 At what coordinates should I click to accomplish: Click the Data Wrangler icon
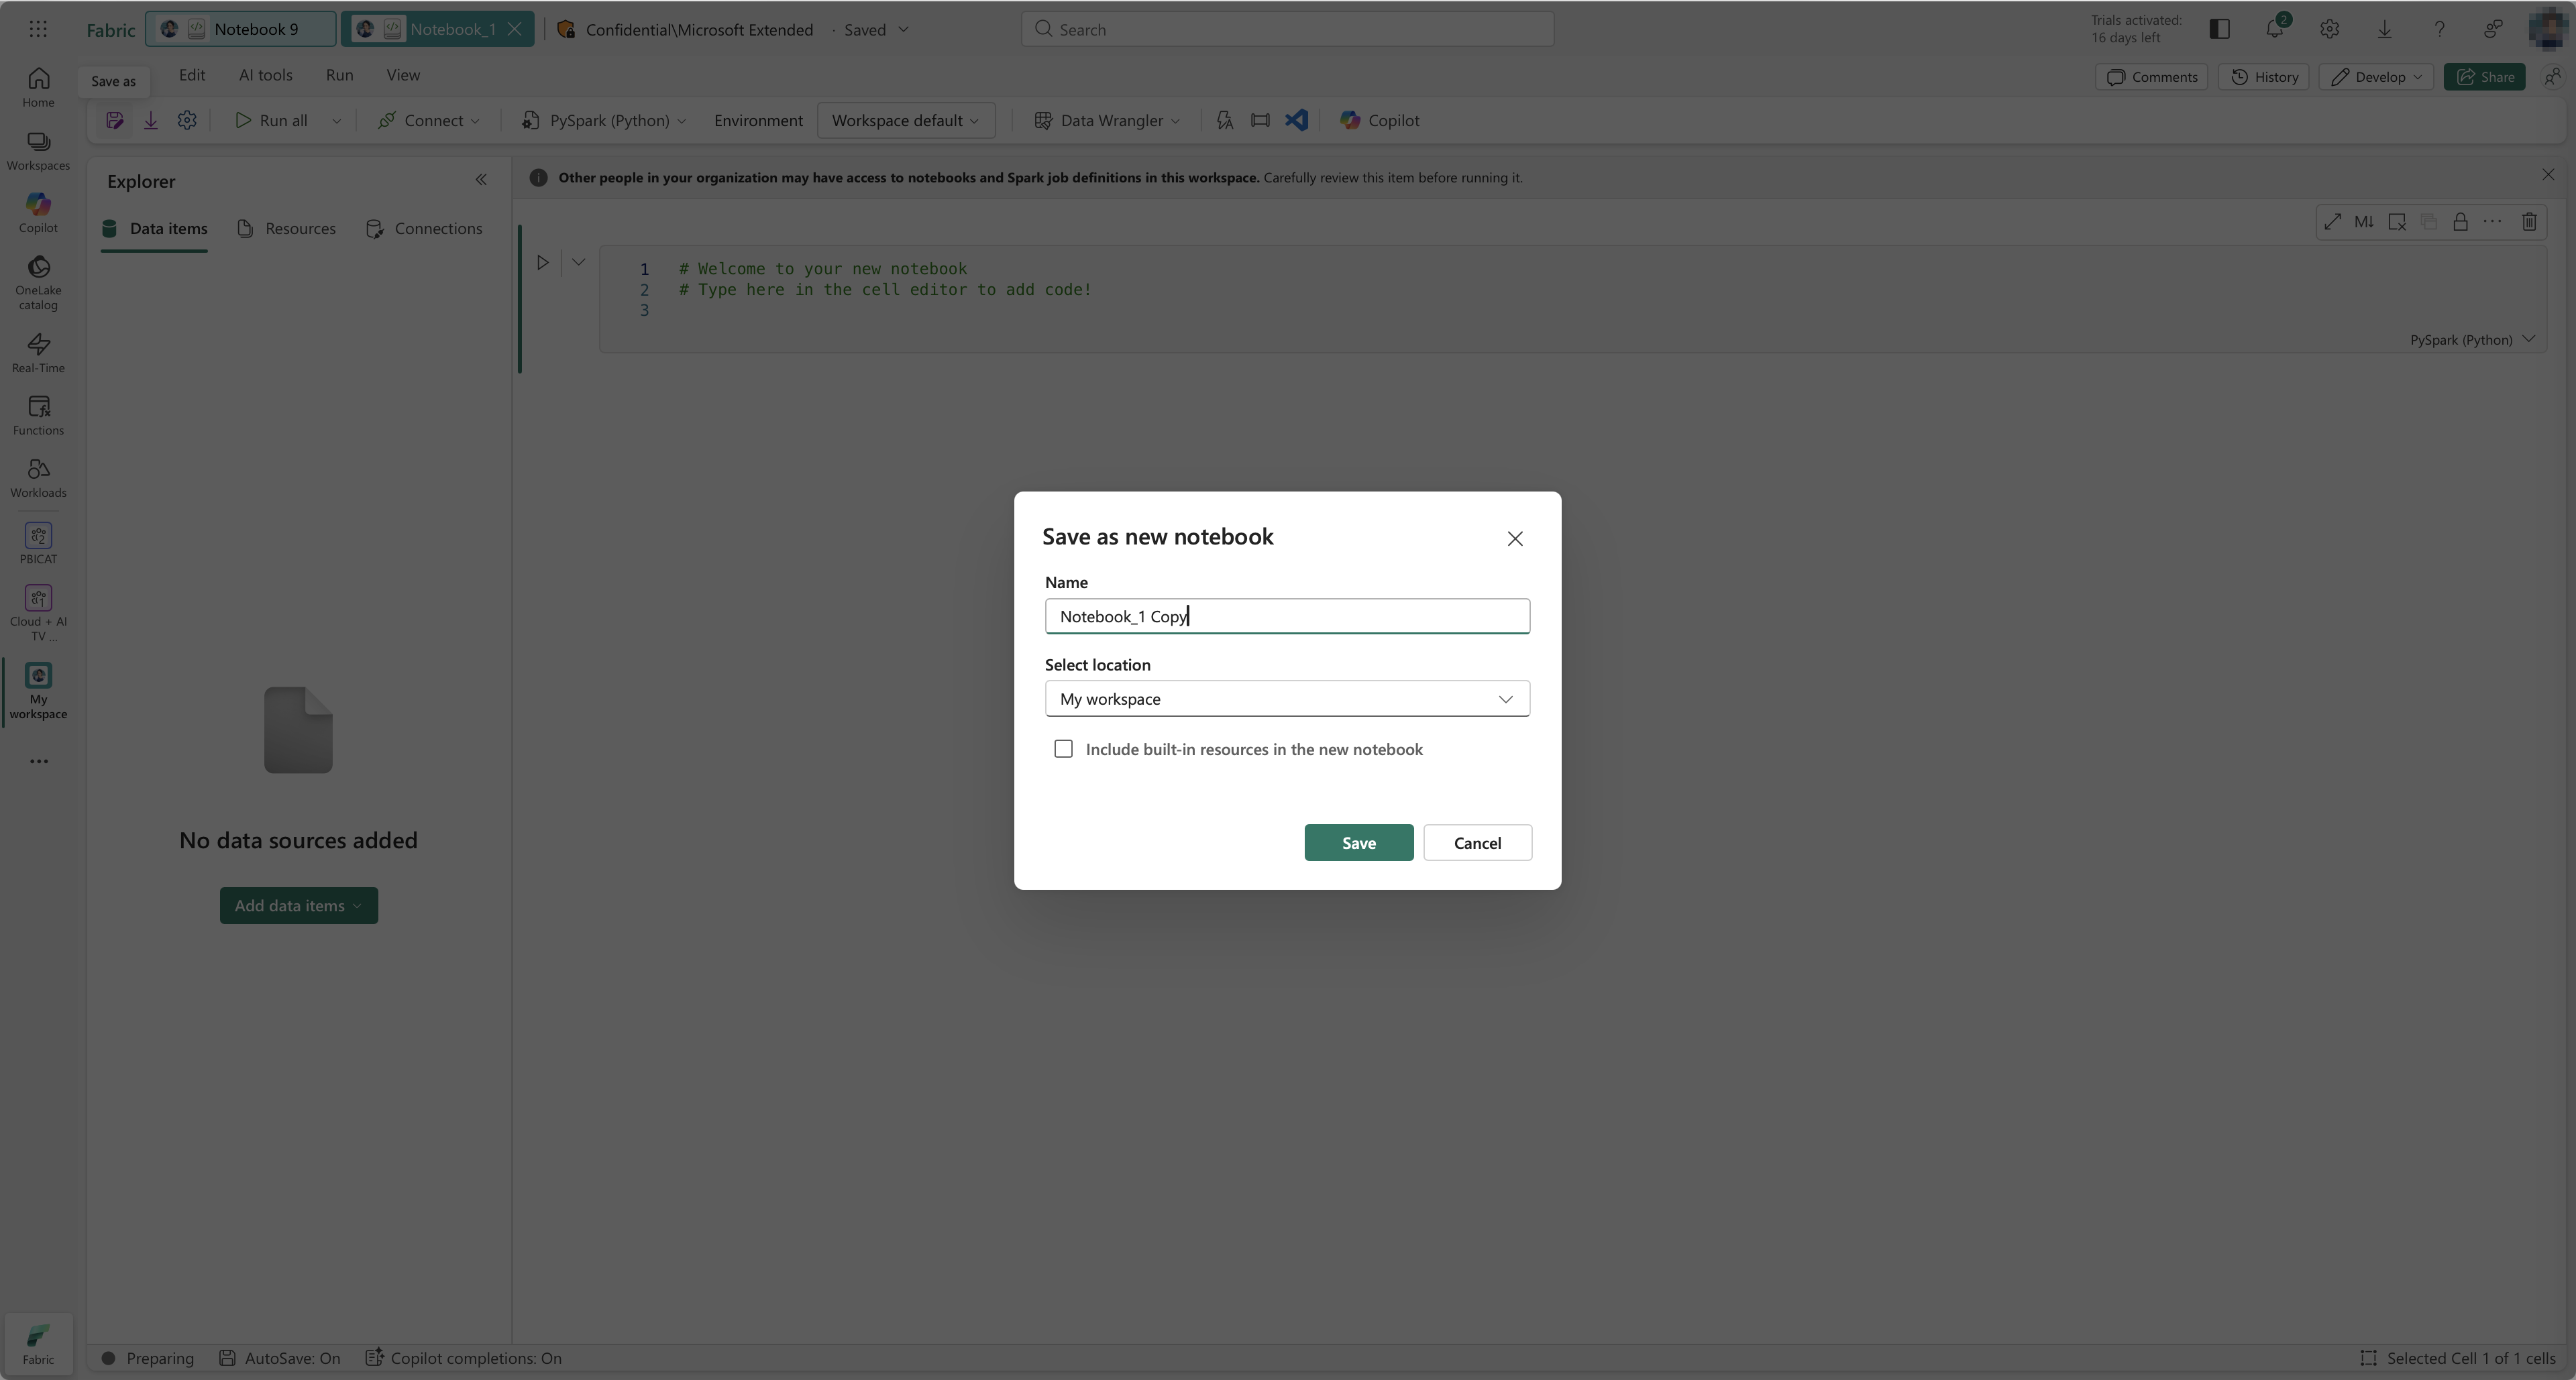(x=1043, y=121)
